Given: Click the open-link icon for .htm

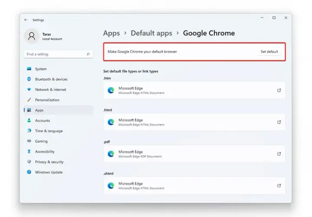Looking at the screenshot, I should coord(279,90).
